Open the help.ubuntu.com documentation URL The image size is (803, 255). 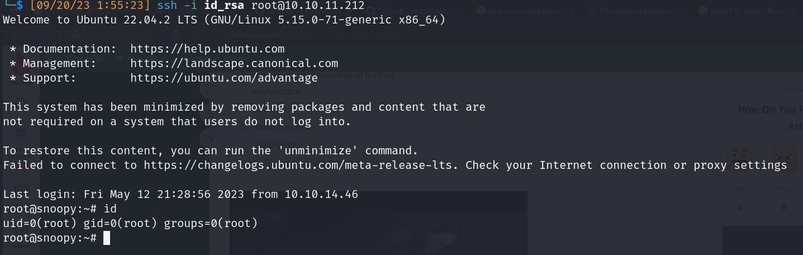(x=207, y=49)
